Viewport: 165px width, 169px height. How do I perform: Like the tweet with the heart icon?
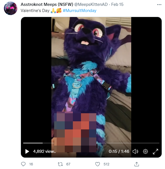pos(97,164)
